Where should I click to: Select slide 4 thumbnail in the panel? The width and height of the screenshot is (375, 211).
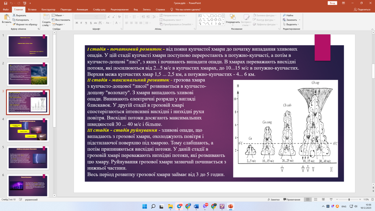coord(28,129)
